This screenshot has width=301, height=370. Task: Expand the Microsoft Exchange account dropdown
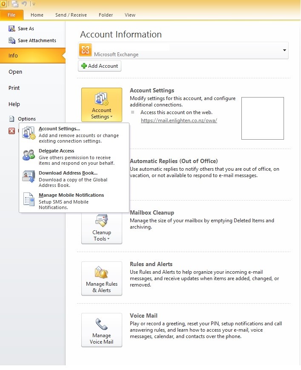[x=284, y=50]
